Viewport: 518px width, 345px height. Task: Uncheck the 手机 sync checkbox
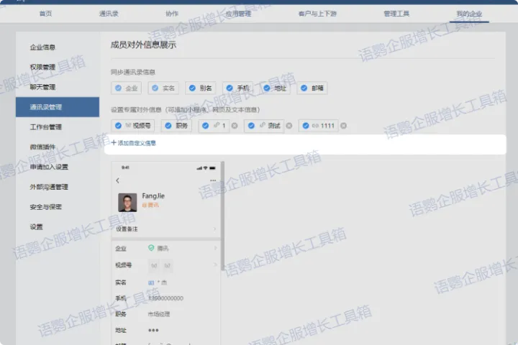(x=229, y=88)
